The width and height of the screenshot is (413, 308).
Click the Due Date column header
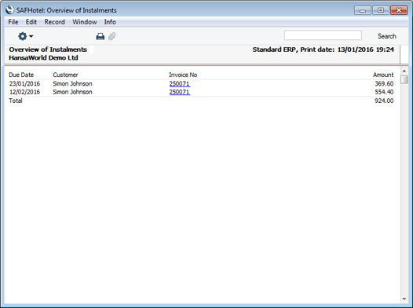pyautogui.click(x=21, y=75)
